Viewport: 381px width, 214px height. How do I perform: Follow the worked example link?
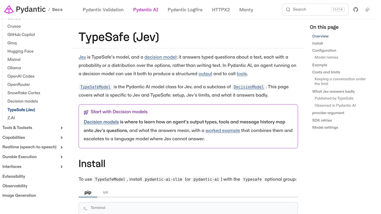click(223, 130)
